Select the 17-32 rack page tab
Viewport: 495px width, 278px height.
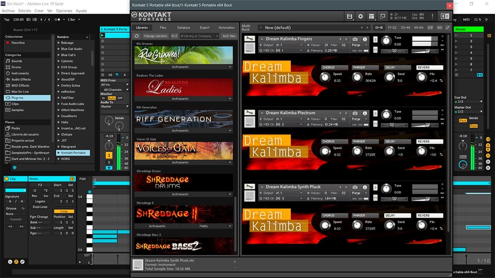click(x=392, y=28)
